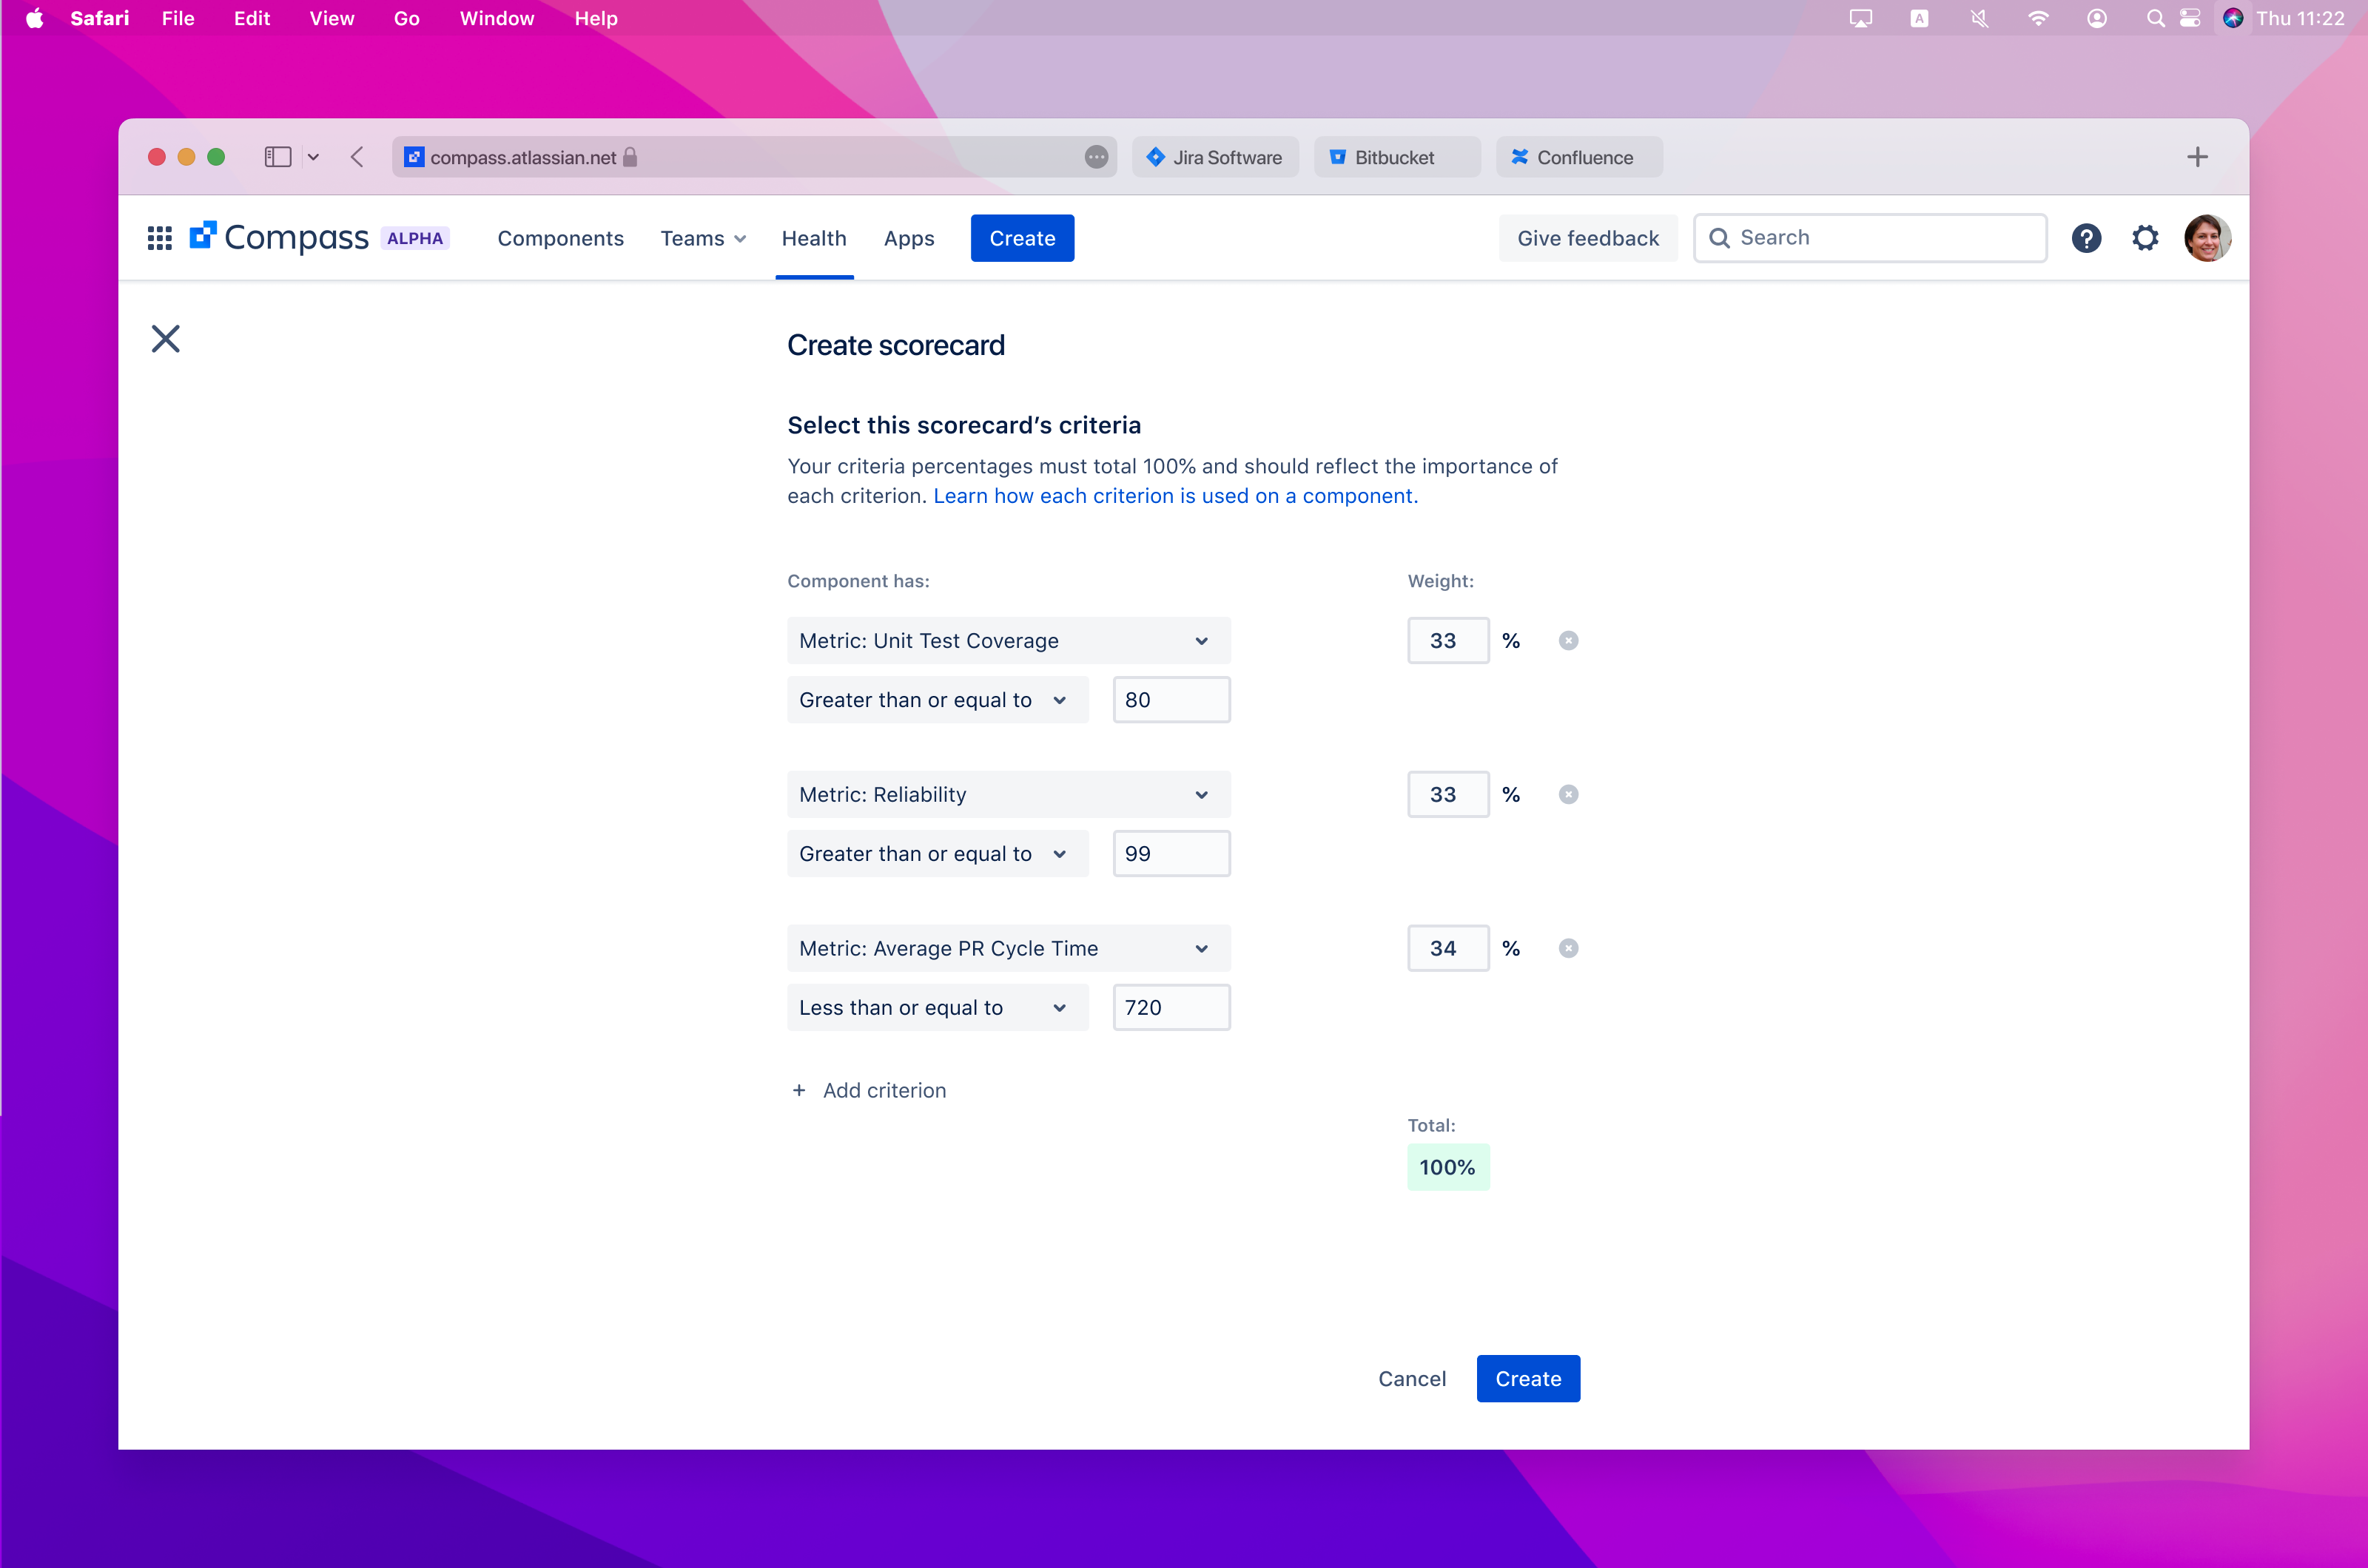Go back with Safari back arrow
The height and width of the screenshot is (1568, 2368).
tap(357, 157)
